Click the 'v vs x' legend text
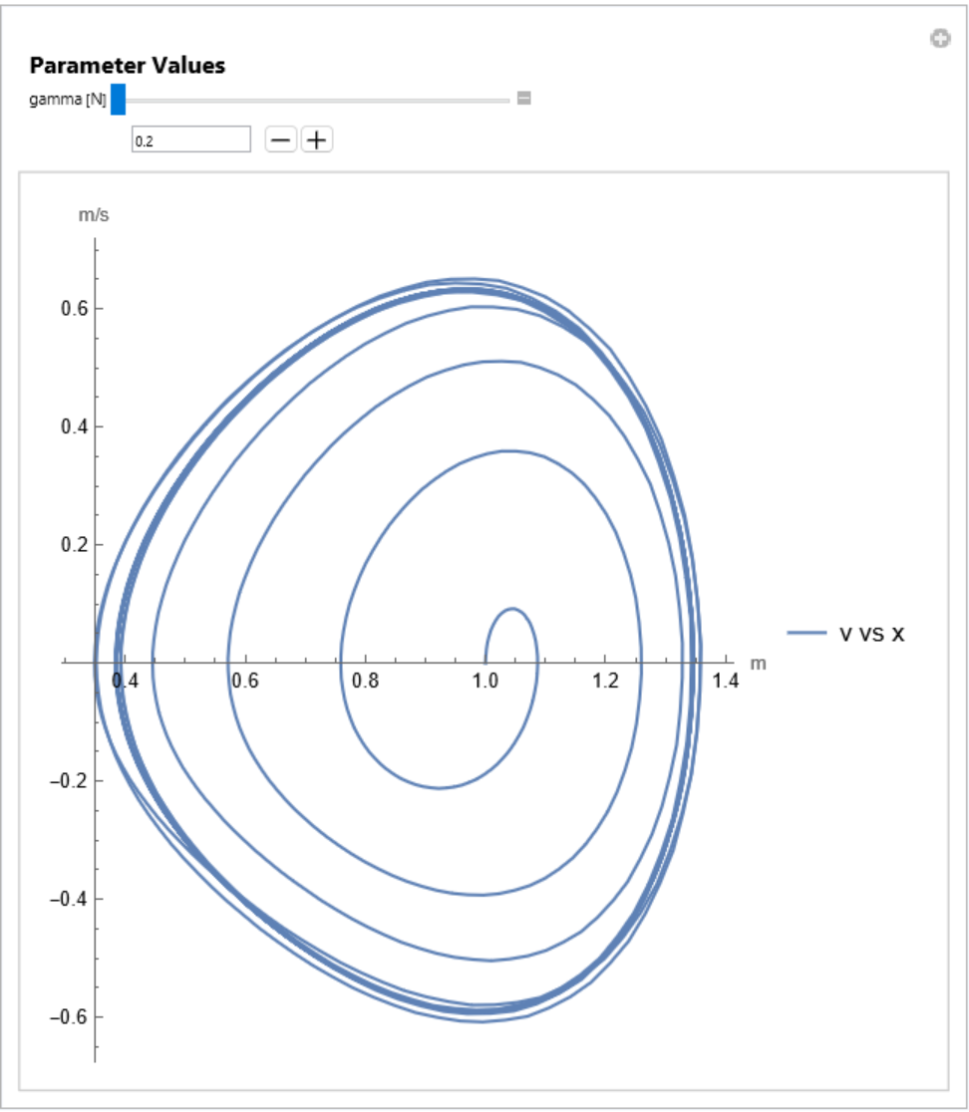 (x=871, y=633)
